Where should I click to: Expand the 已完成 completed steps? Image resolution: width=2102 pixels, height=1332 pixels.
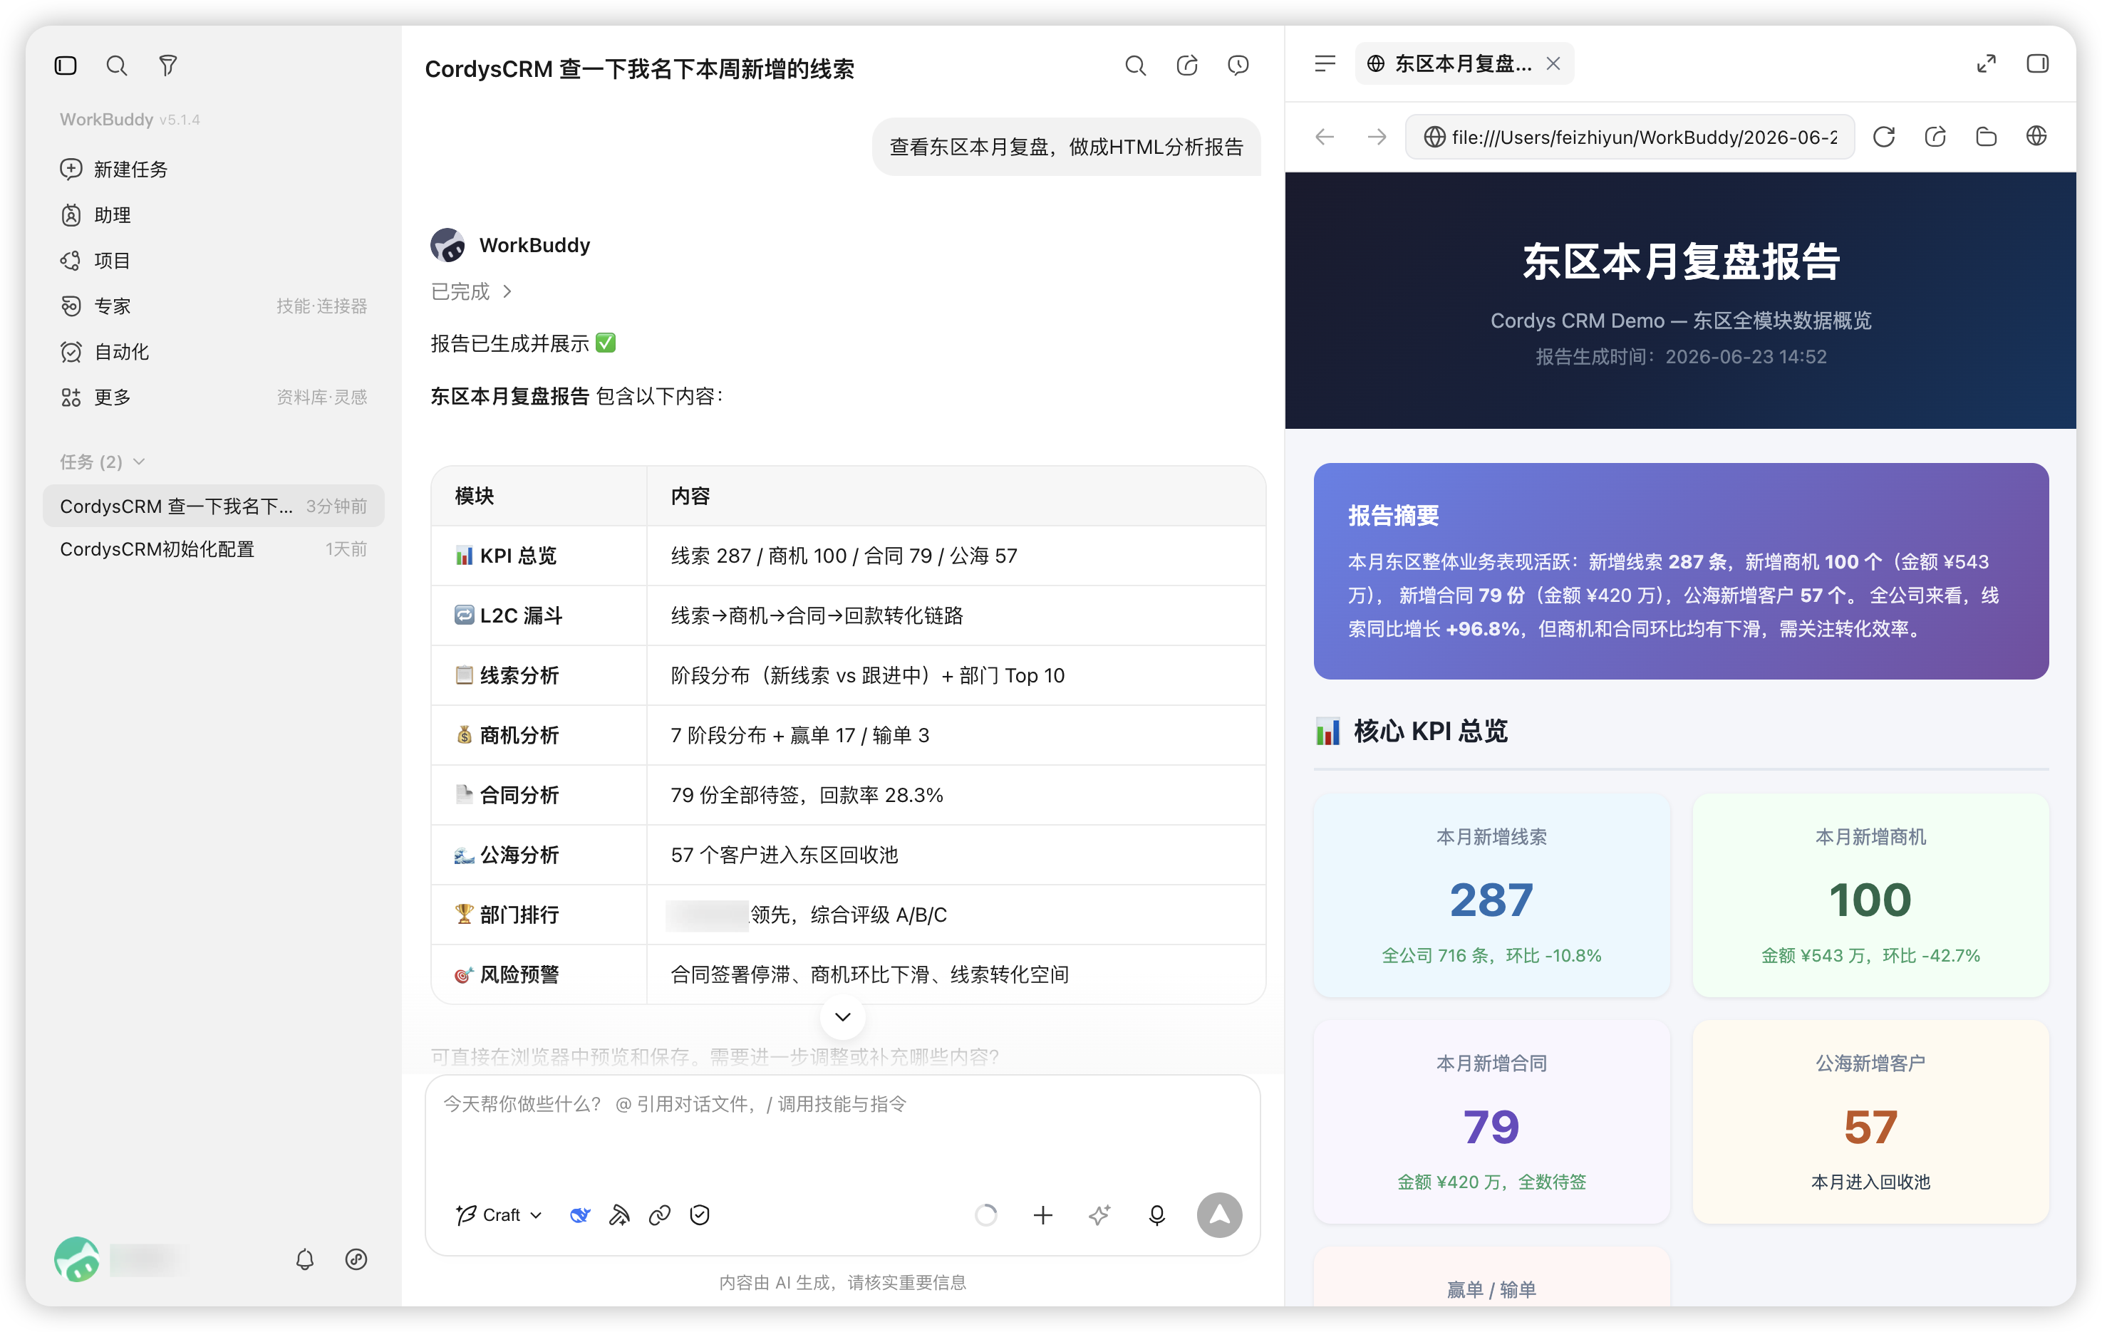click(x=472, y=291)
